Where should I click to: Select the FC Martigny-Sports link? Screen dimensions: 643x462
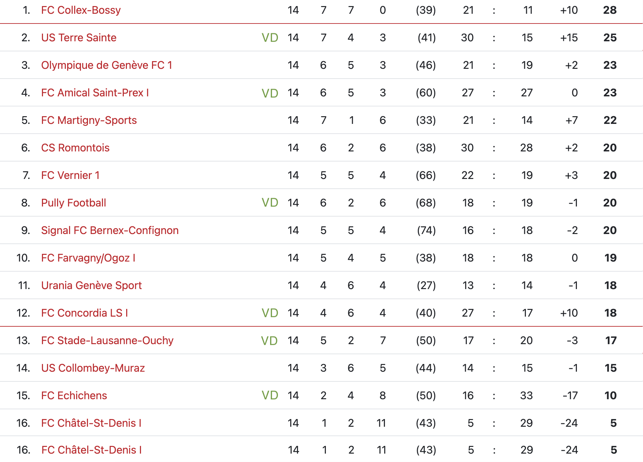click(89, 120)
